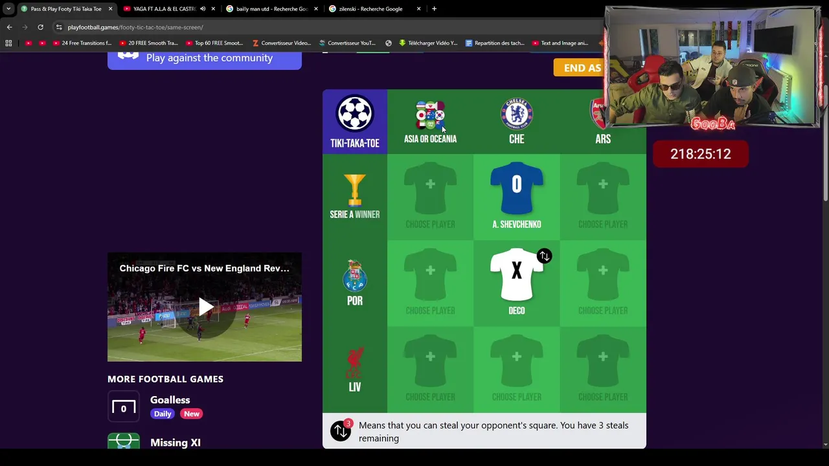
Task: Click the Chelsea club crest
Action: 516,115
